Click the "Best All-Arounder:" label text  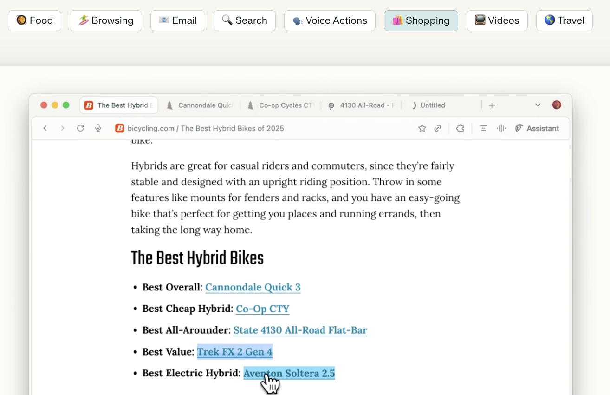[x=186, y=330]
